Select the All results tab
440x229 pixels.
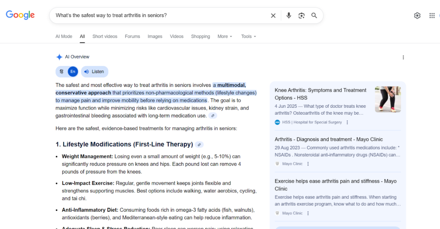[82, 37]
